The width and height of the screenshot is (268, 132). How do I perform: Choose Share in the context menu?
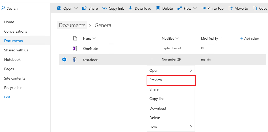(x=171, y=89)
